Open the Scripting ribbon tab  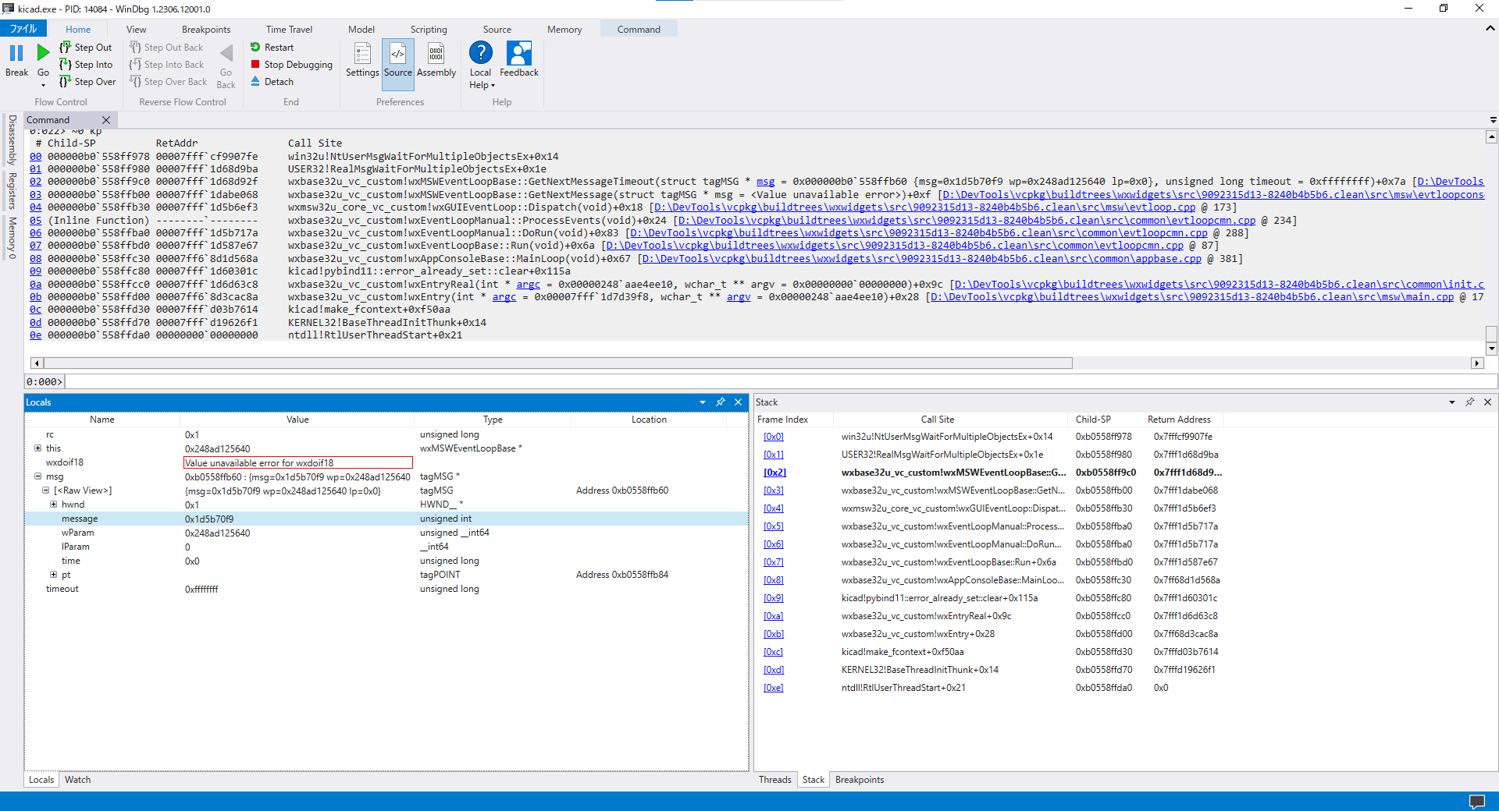pyautogui.click(x=429, y=30)
